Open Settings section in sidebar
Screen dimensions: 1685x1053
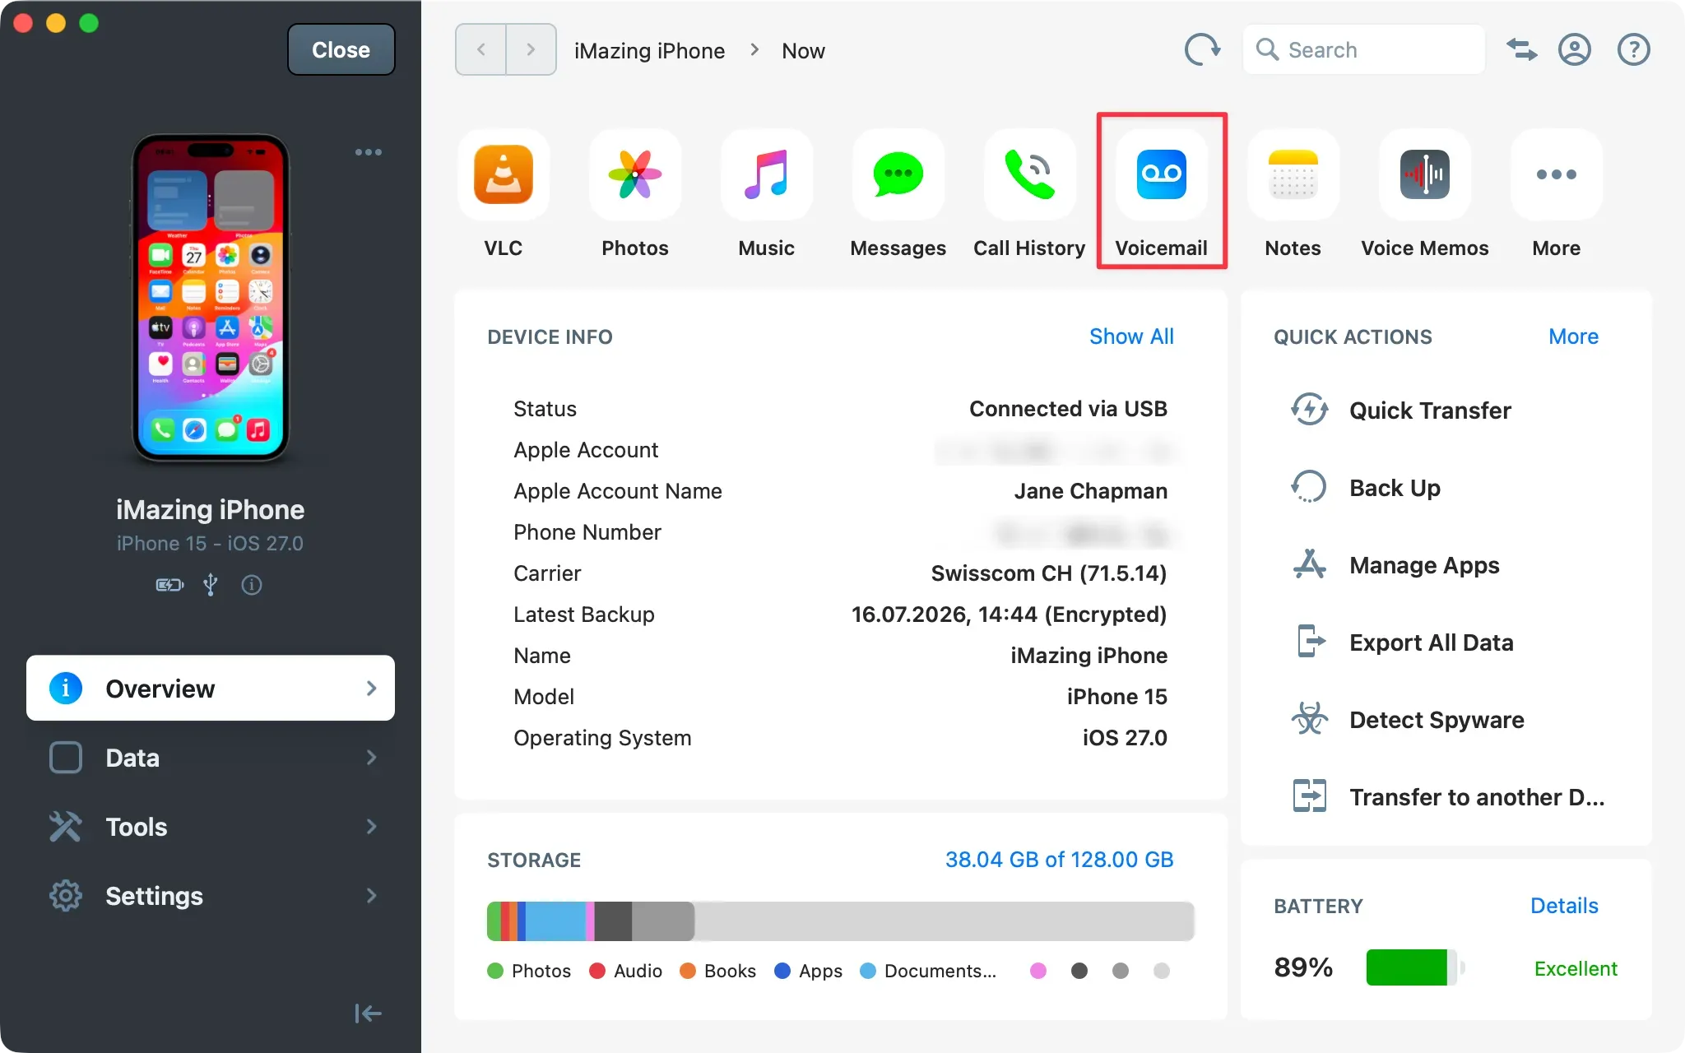[x=211, y=895]
